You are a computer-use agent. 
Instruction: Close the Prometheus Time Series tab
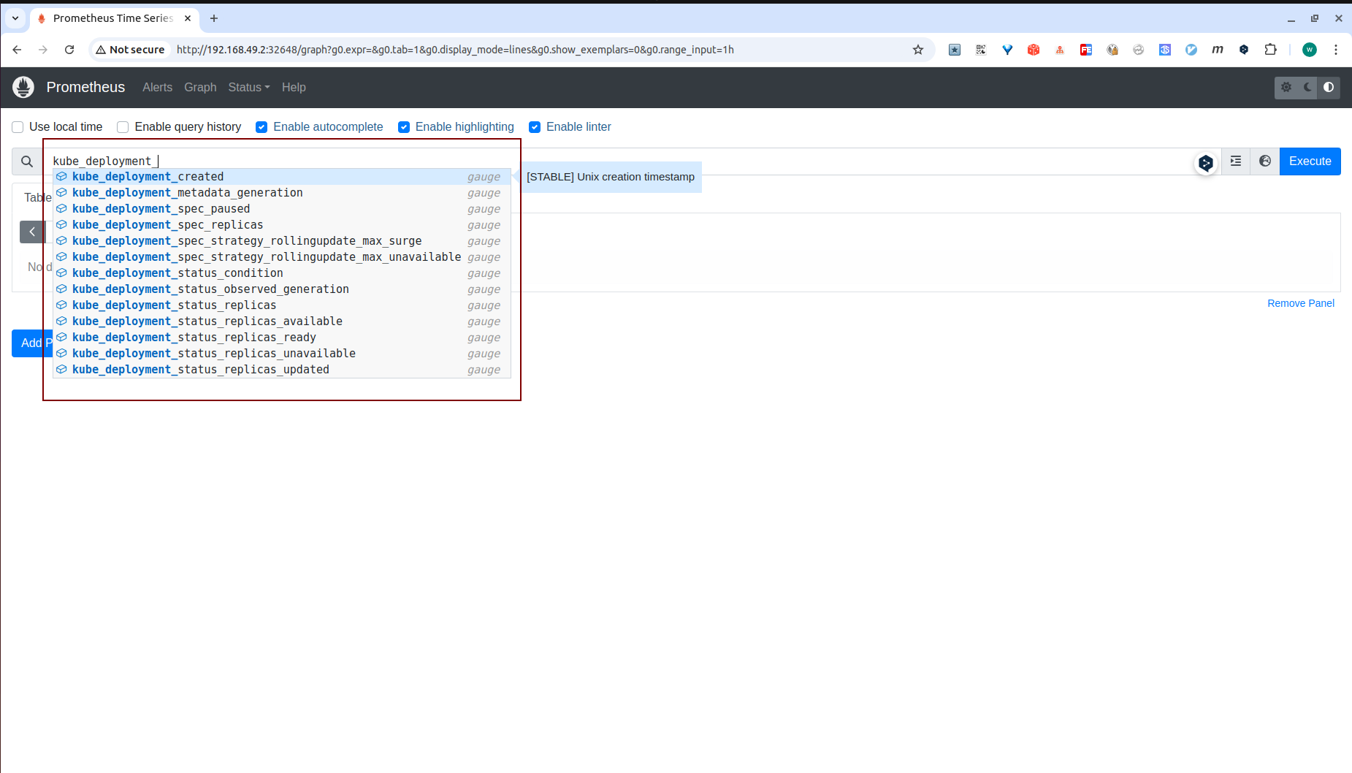188,18
